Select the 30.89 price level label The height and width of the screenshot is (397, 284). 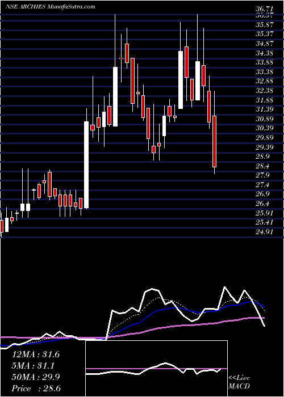point(265,119)
